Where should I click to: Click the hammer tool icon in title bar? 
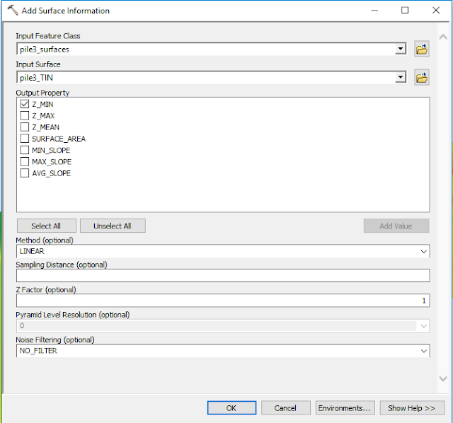click(x=13, y=11)
